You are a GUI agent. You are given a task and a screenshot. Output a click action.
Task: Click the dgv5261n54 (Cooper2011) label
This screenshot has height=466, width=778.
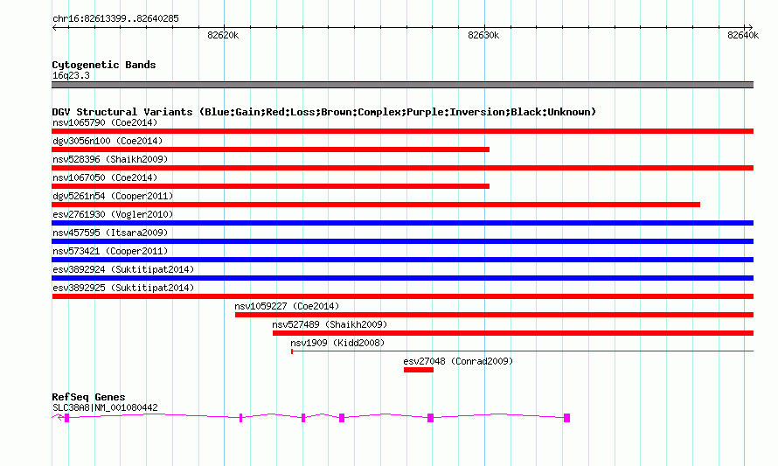point(113,196)
